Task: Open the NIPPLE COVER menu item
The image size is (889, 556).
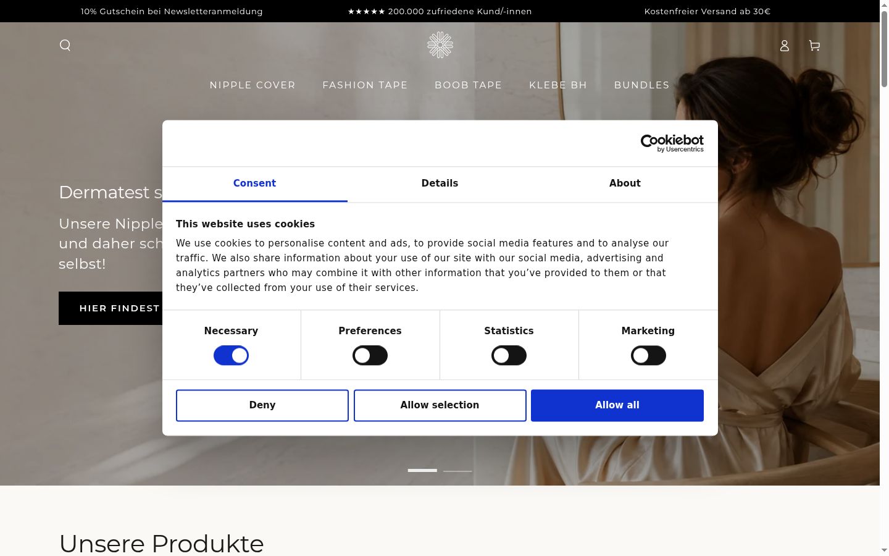Action: click(253, 85)
